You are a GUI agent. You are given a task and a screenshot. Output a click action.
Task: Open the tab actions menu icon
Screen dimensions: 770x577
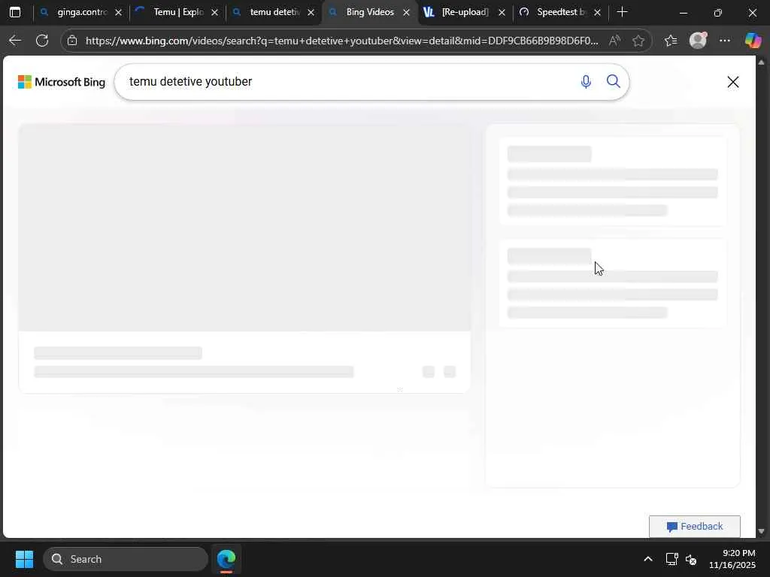15,12
